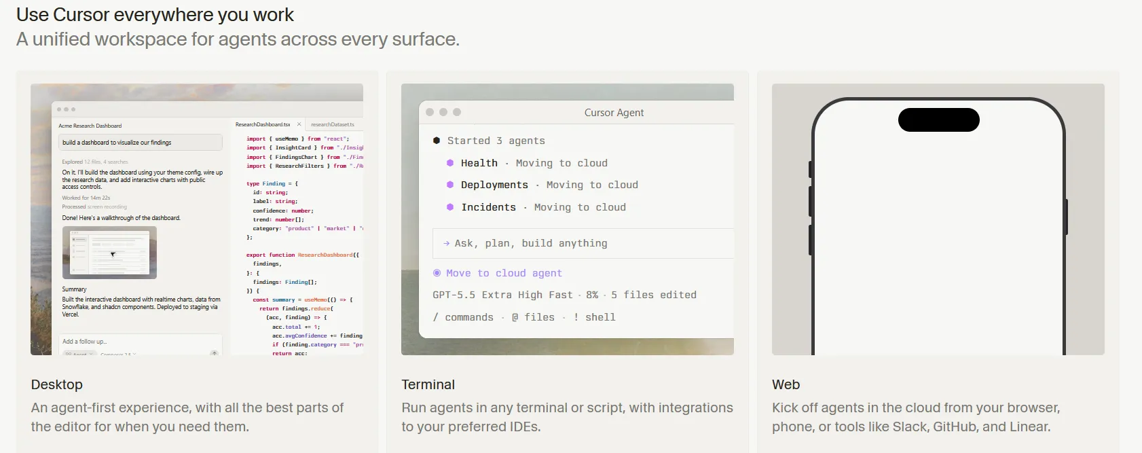The height and width of the screenshot is (453, 1142).
Task: Open the dashboard walkthrough video thumbnail
Action: click(109, 253)
